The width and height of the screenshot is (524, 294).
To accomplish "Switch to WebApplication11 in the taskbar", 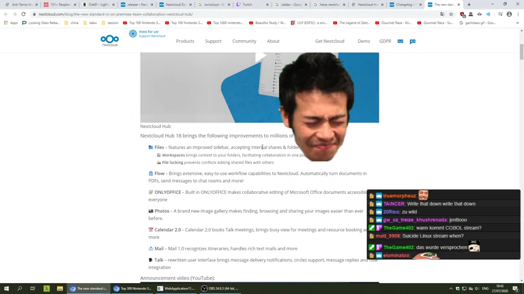I will pos(176,289).
